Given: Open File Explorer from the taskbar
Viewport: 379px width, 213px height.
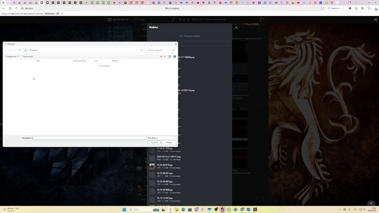Looking at the screenshot, I should click(x=176, y=209).
